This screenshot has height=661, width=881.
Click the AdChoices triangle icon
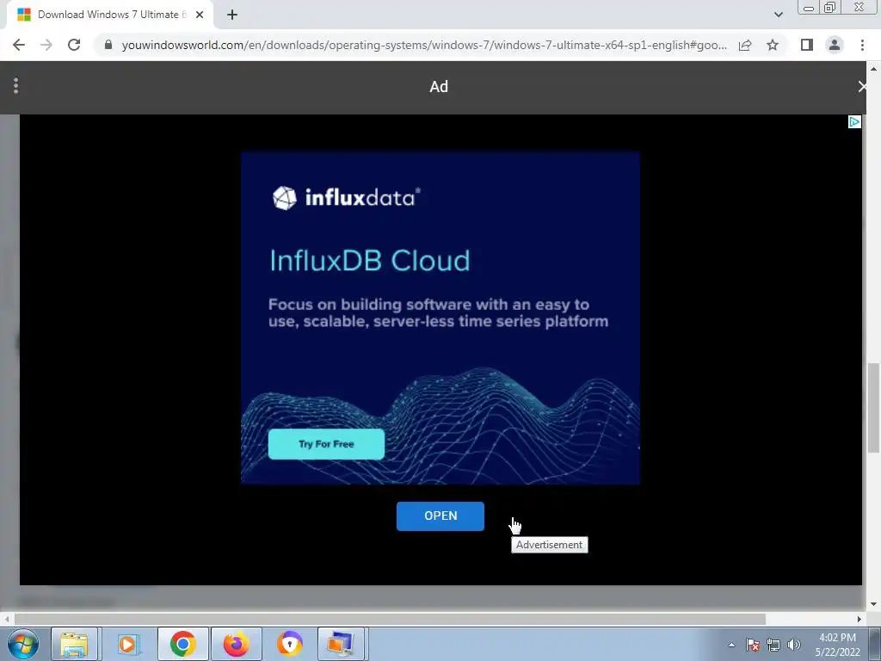[x=854, y=122]
